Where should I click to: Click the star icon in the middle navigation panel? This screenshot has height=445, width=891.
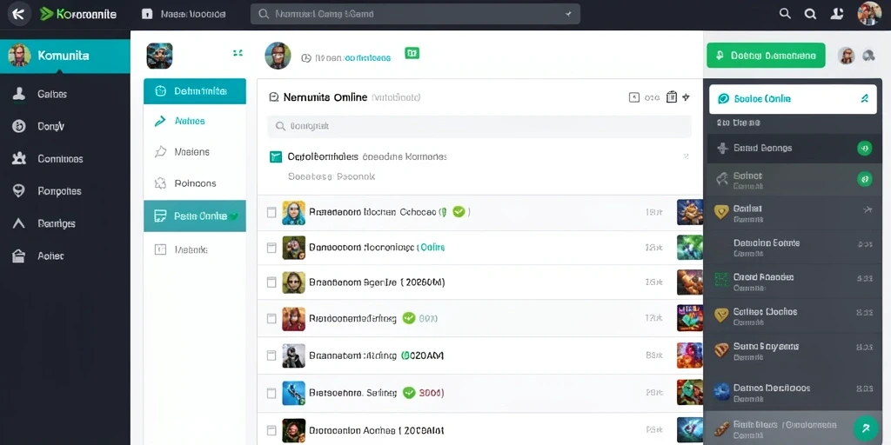pos(160,151)
